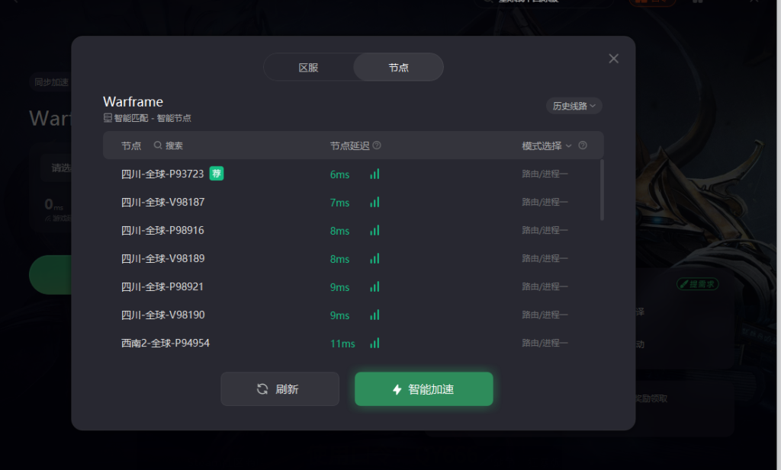Image resolution: width=781 pixels, height=470 pixels.
Task: Click help icon beside 模式选择
Action: 583,145
